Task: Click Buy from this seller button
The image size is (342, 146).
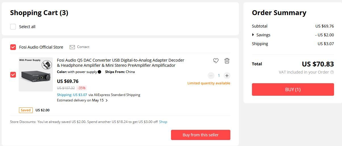Action: 201,135
